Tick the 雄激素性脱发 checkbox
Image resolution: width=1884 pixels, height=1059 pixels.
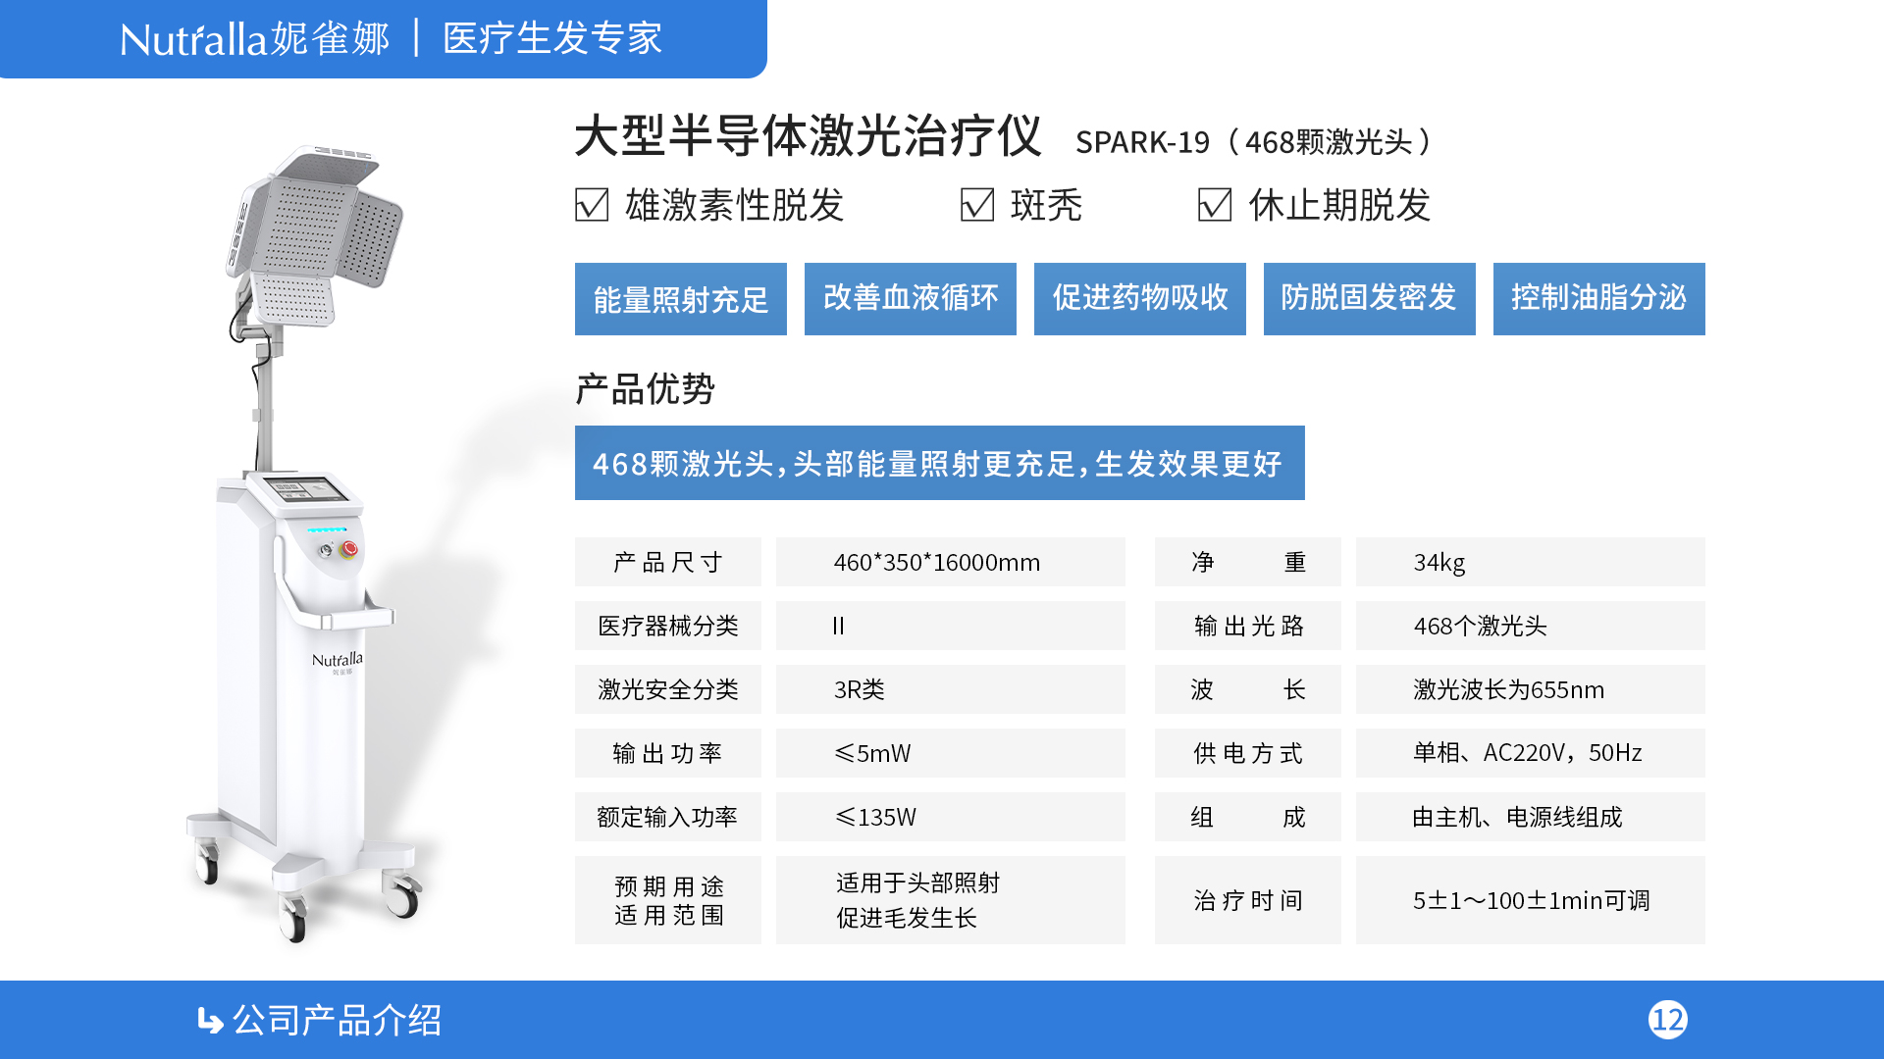tap(592, 205)
